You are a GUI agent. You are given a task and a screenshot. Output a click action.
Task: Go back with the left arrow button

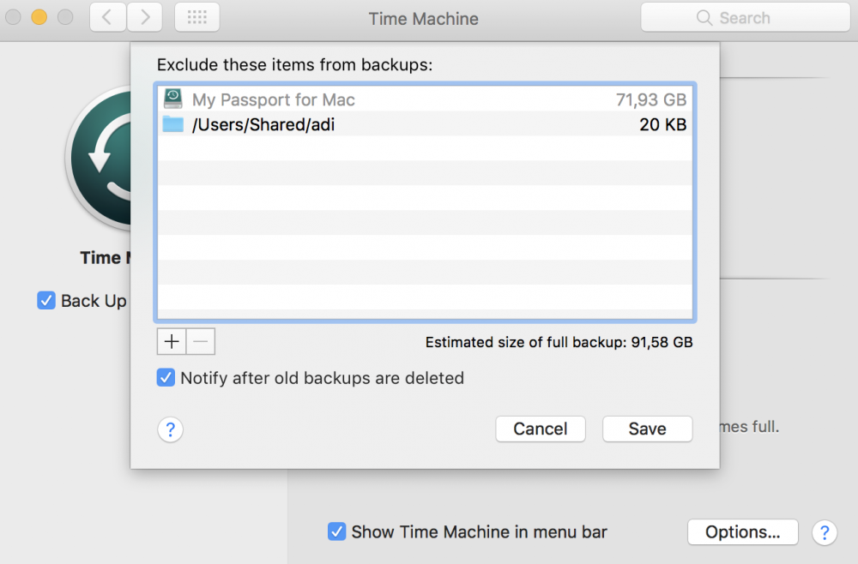pos(108,17)
